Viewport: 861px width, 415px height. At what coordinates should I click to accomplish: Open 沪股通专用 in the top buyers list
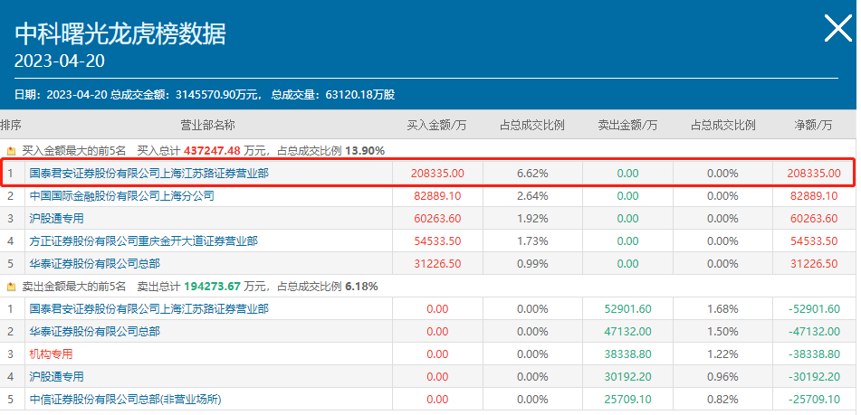point(56,218)
